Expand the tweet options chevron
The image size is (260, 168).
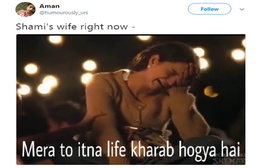coord(242,9)
